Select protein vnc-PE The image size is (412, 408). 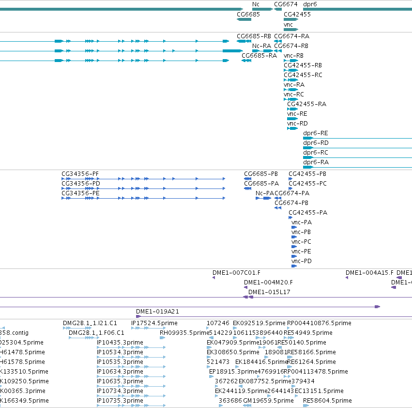click(x=301, y=251)
